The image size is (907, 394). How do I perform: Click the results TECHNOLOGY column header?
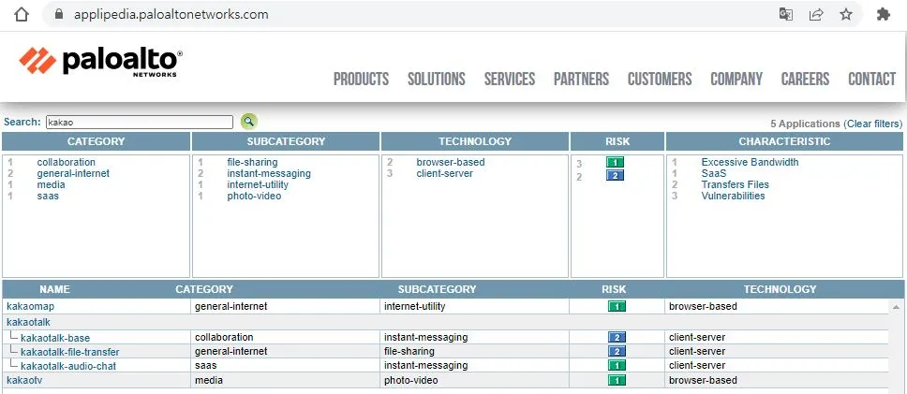click(780, 289)
